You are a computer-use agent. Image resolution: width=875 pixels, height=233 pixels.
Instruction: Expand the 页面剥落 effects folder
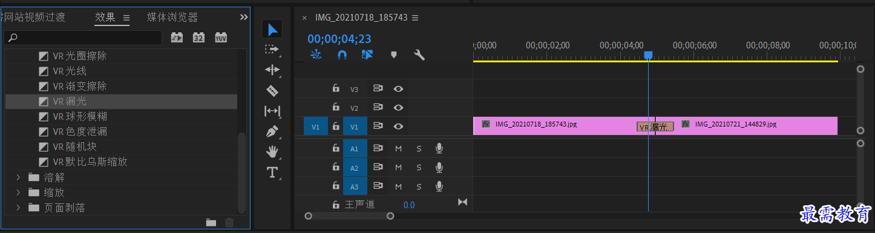click(x=18, y=208)
